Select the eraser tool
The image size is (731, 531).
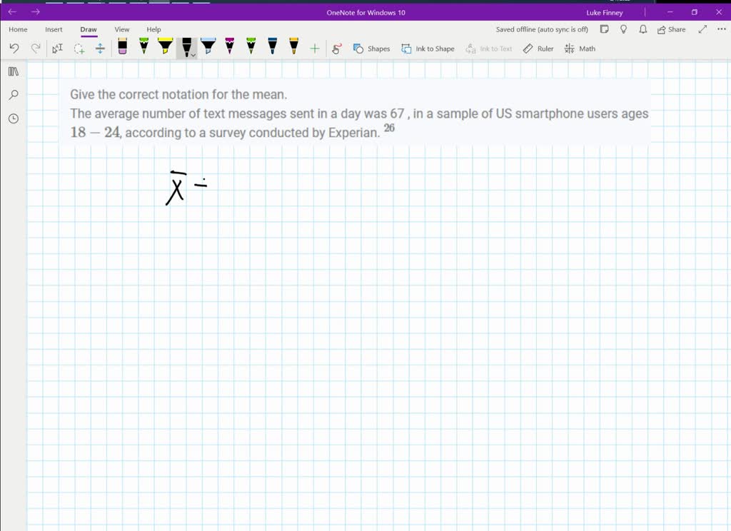123,48
